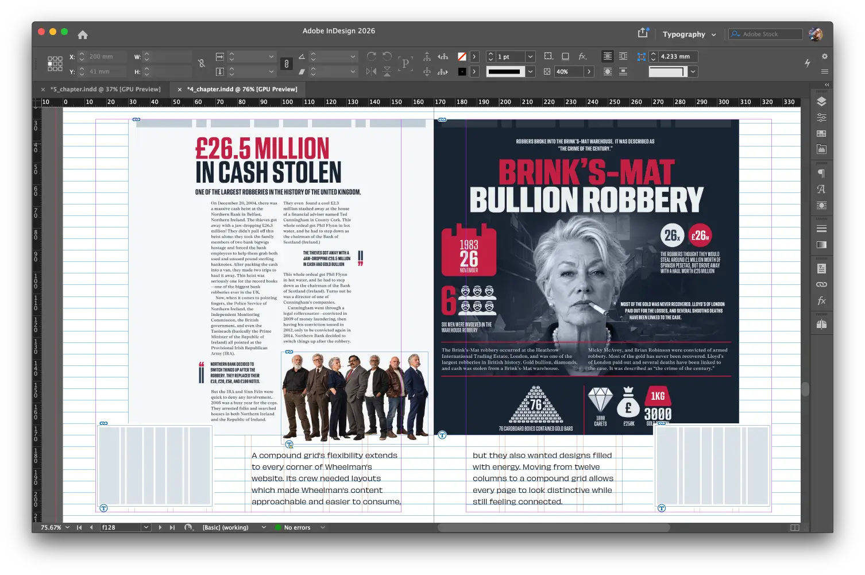
Task: Click the fill color swatch (none)
Action: 462,56
